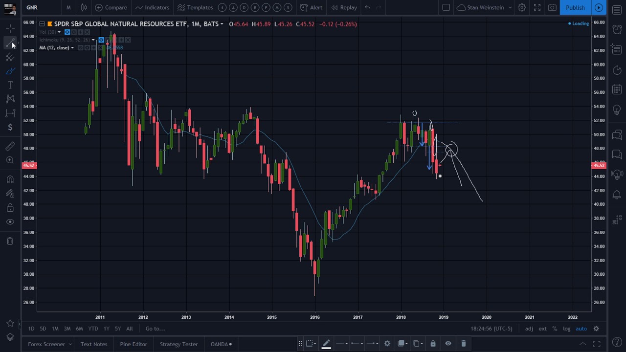Open the notifications bell panel
The height and width of the screenshot is (352, 626).
coord(617,195)
